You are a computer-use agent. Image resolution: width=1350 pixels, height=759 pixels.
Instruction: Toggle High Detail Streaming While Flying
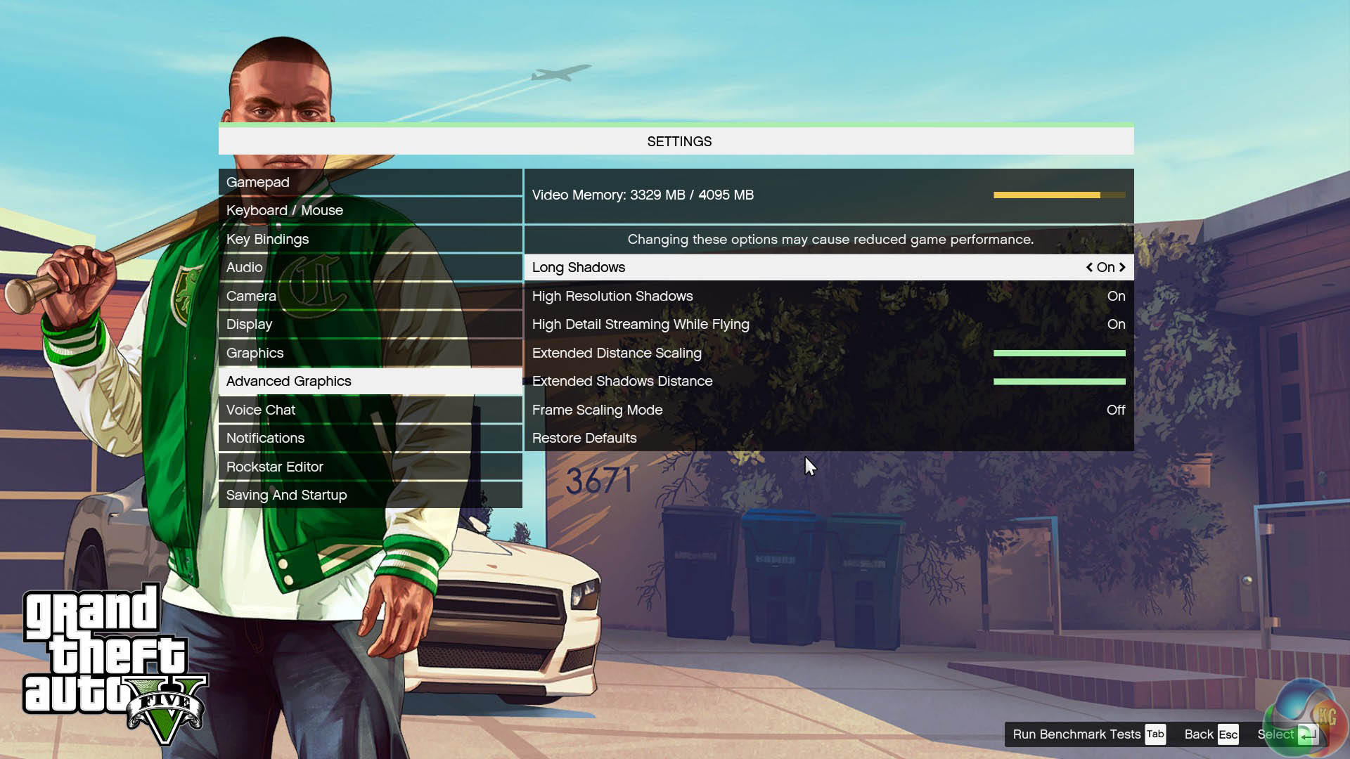click(1115, 324)
